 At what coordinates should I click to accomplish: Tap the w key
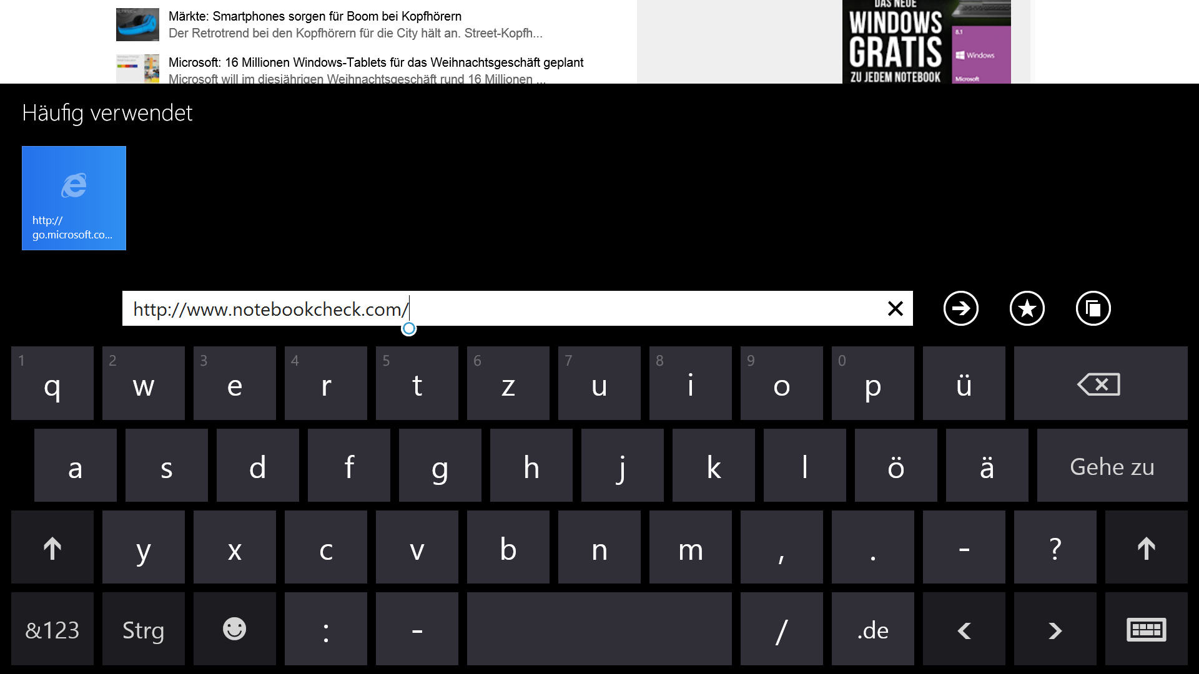[144, 383]
